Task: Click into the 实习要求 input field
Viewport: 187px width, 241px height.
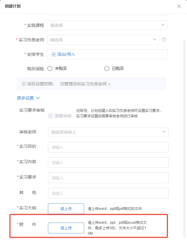Action: click(108, 178)
